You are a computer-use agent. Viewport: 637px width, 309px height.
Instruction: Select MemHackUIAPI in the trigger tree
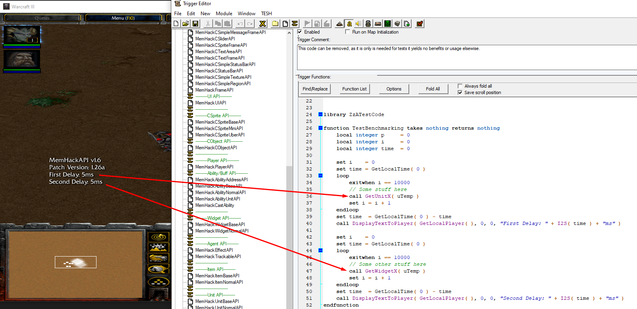pyautogui.click(x=211, y=103)
